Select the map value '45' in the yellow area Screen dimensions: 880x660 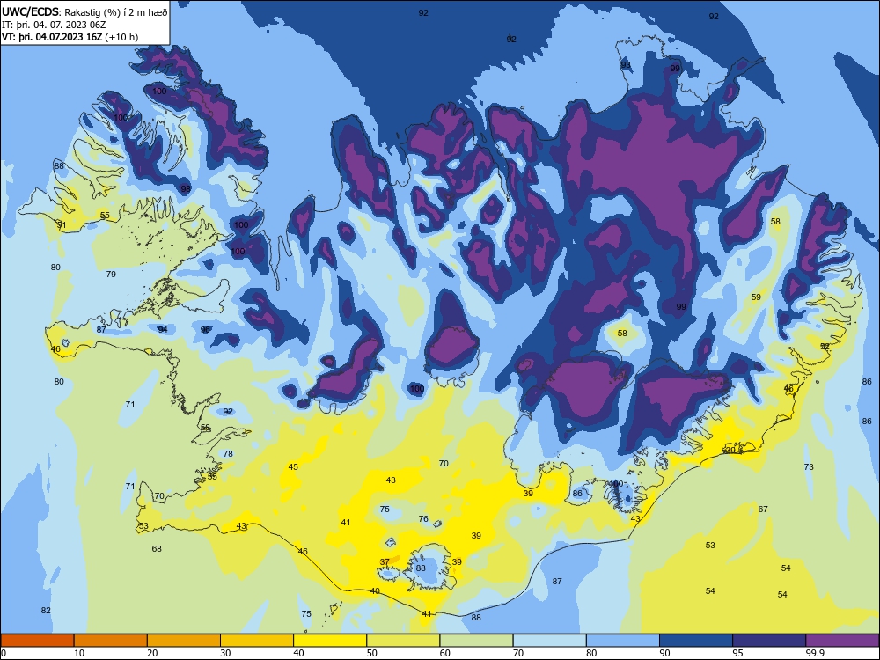point(293,467)
